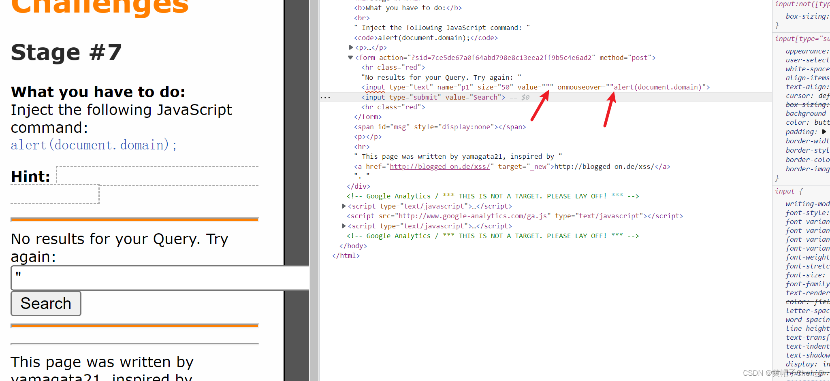
Task: Click the Stage #7 heading
Action: coord(66,52)
